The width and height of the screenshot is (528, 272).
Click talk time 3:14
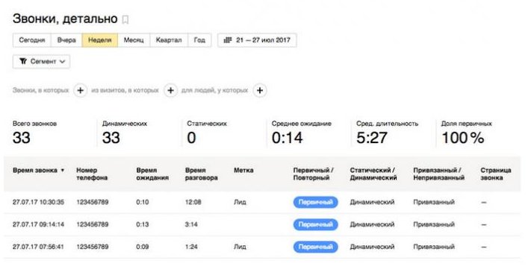[x=191, y=224]
